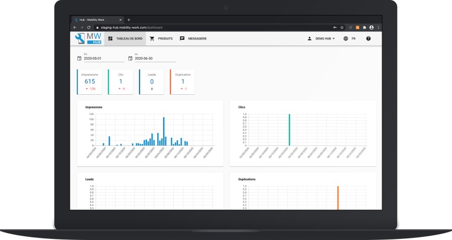Image resolution: width=452 pixels, height=240 pixels.
Task: Open the browser profile avatar icon
Action: coord(372,27)
